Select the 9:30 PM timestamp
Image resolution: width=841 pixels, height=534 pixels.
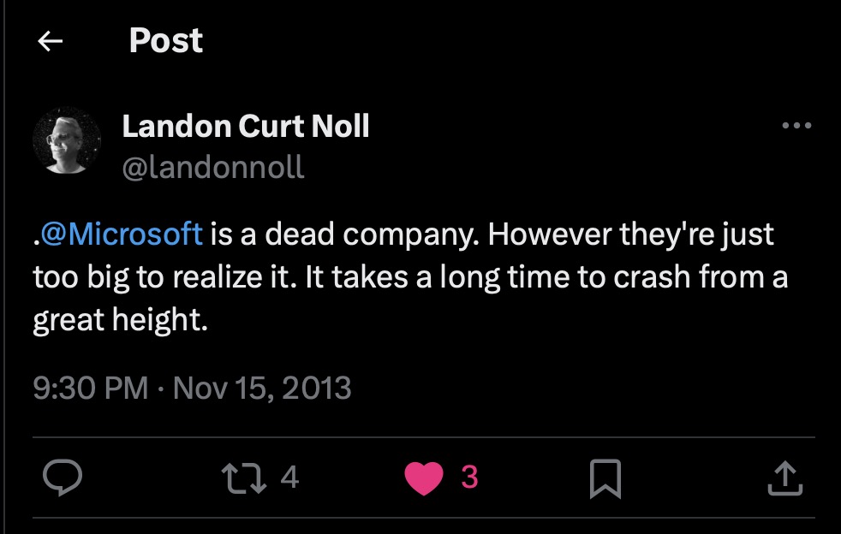pos(90,388)
